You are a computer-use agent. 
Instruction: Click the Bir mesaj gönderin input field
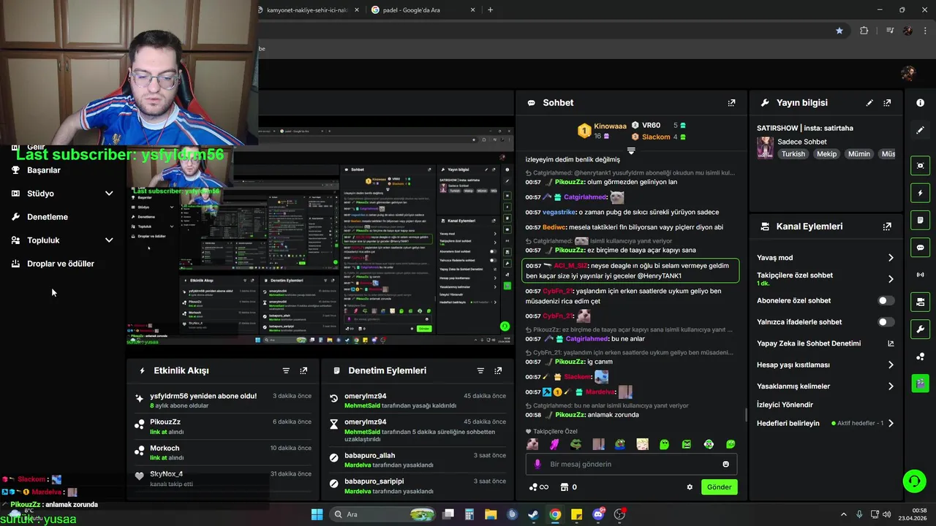tap(631, 464)
